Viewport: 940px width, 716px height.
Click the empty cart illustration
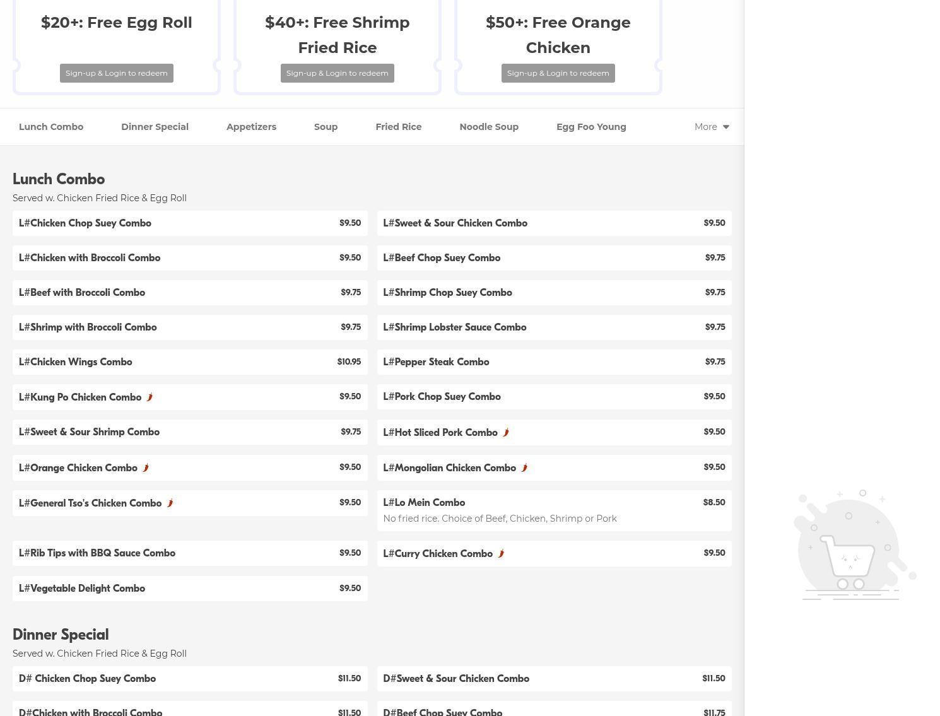pyautogui.click(x=855, y=545)
